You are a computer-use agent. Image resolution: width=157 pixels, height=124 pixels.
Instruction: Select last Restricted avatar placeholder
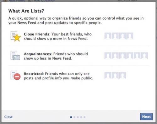pos(122,75)
